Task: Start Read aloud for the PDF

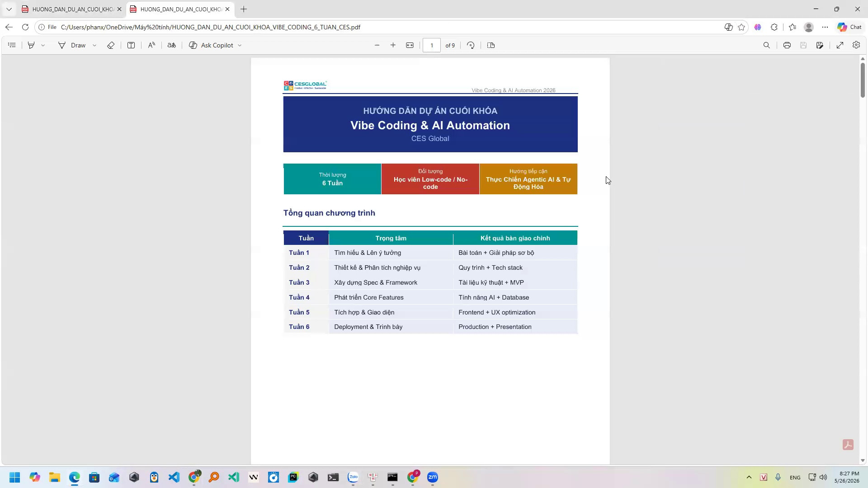Action: click(151, 45)
